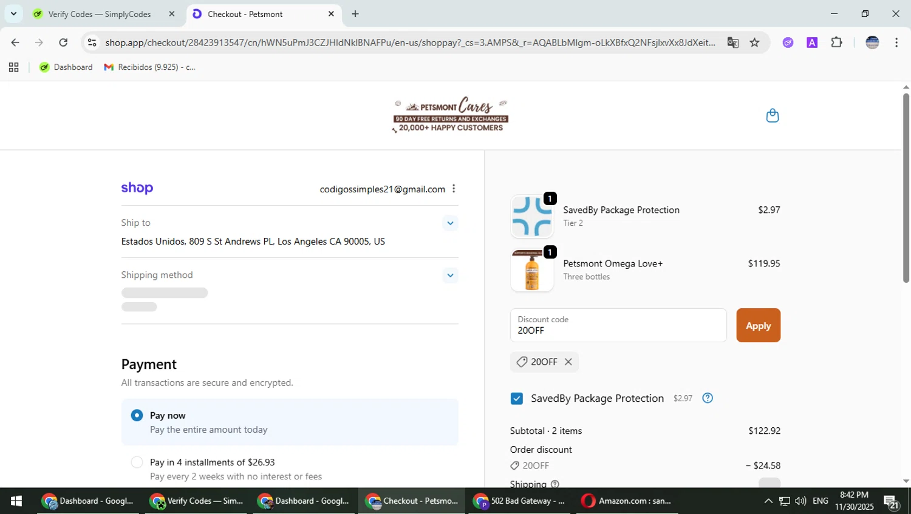Bookmark this page with star icon
Image resolution: width=911 pixels, height=514 pixels.
(754, 42)
